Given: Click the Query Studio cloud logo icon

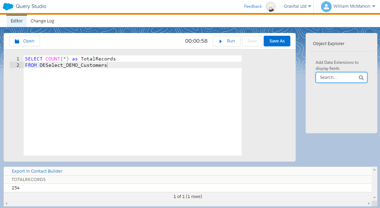Looking at the screenshot, I should 7,6.
